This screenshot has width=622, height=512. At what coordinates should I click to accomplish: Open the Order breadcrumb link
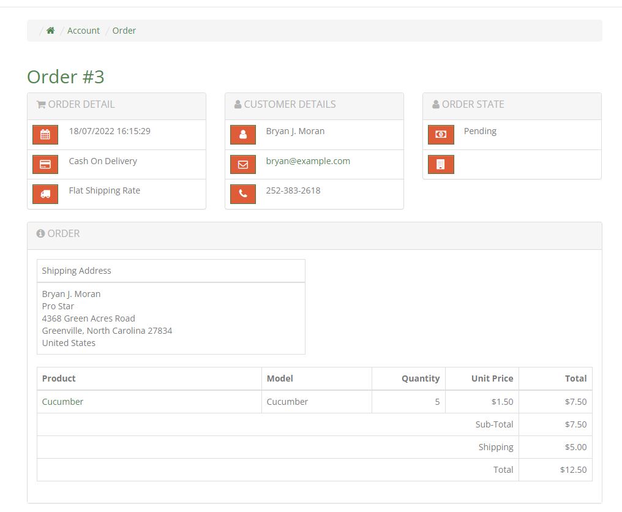[x=124, y=31]
